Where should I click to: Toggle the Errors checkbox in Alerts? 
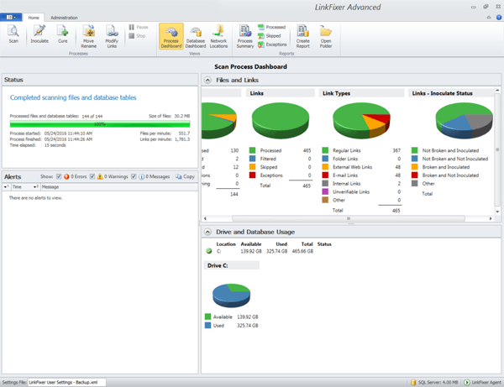[x=58, y=177]
